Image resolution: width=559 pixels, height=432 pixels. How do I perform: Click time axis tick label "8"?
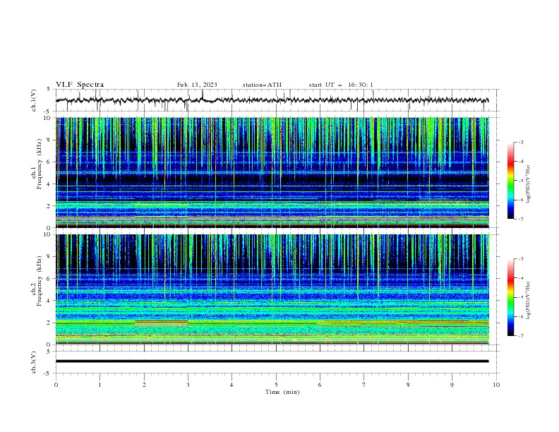pos(408,385)
